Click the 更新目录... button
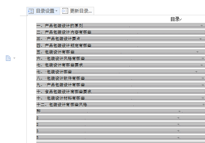Viewport: 205px width, 143px height. (77, 11)
